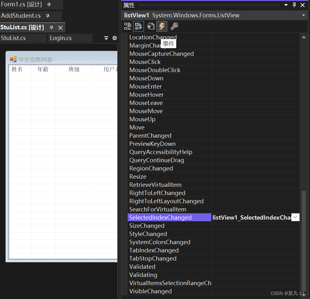The height and width of the screenshot is (299, 310).
Task: Click the wrench Property Pages icon
Action: [174, 26]
